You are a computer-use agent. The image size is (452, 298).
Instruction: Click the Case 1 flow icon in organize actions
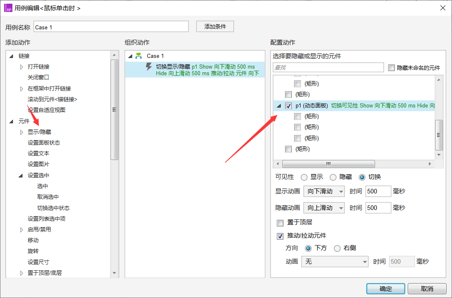pos(139,56)
